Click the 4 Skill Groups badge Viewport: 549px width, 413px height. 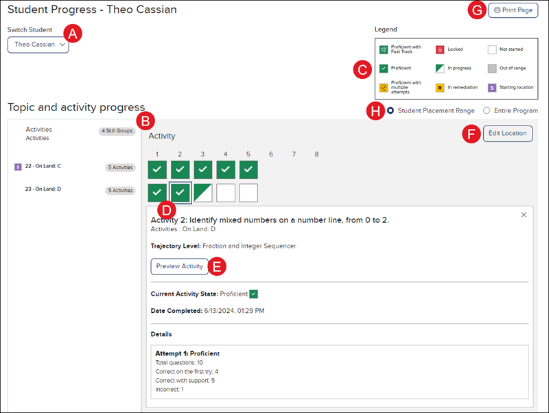117,130
